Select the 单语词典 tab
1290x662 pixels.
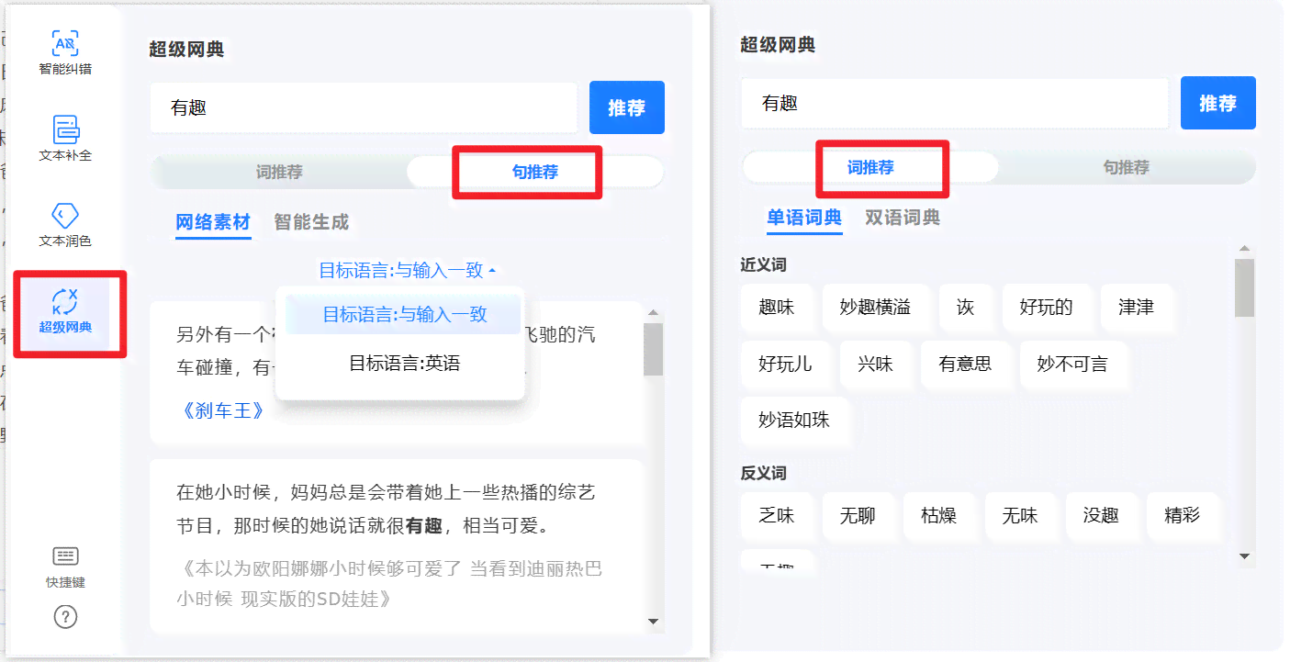804,218
